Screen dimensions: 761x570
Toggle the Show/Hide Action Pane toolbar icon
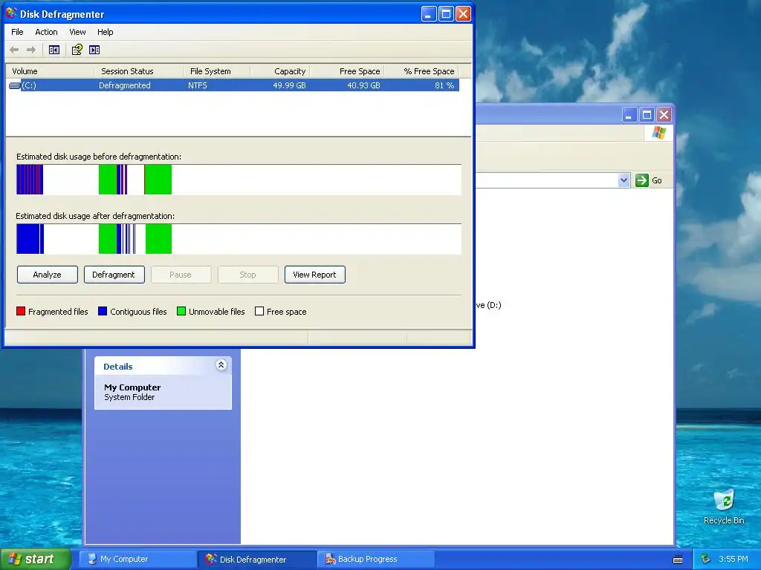pos(94,50)
